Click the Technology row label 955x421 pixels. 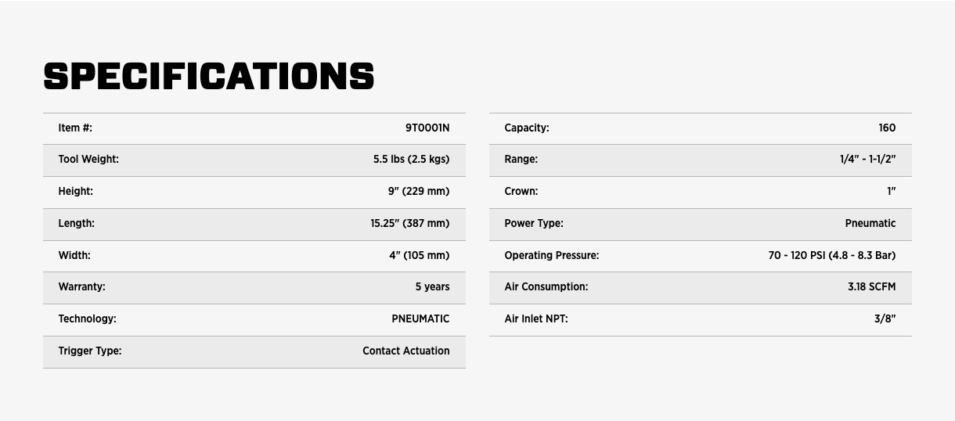point(87,318)
